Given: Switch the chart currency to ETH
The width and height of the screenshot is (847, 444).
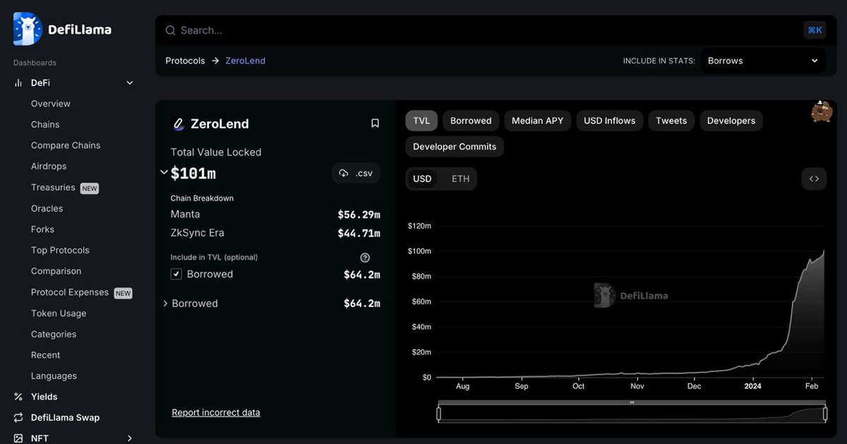Looking at the screenshot, I should pyautogui.click(x=459, y=179).
